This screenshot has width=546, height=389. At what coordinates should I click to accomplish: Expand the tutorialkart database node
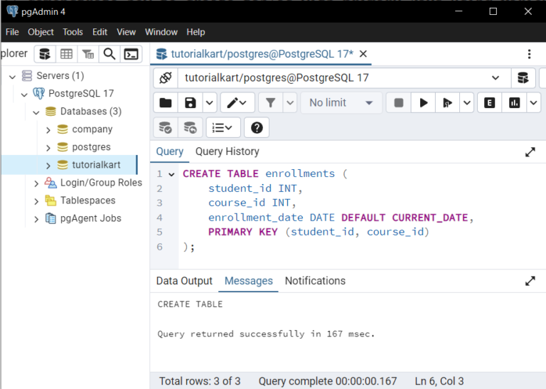(48, 166)
